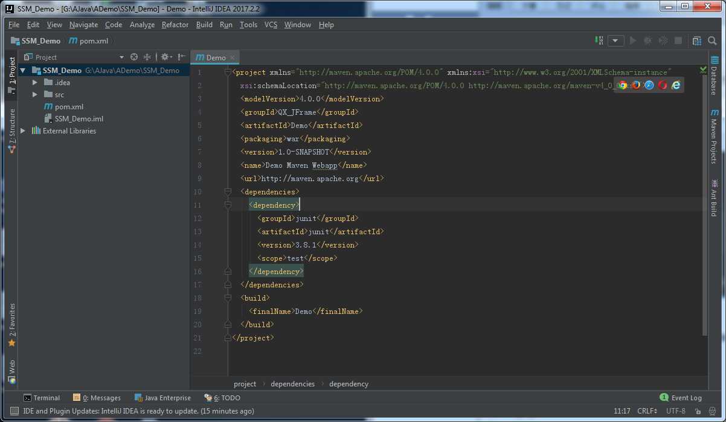Click the green inspection checkmark indicator
726x422 pixels.
pyautogui.click(x=703, y=69)
